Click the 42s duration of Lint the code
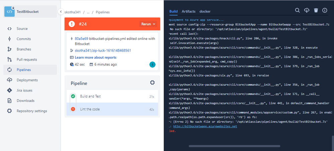The width and height of the screenshot is (334, 151). [152, 109]
